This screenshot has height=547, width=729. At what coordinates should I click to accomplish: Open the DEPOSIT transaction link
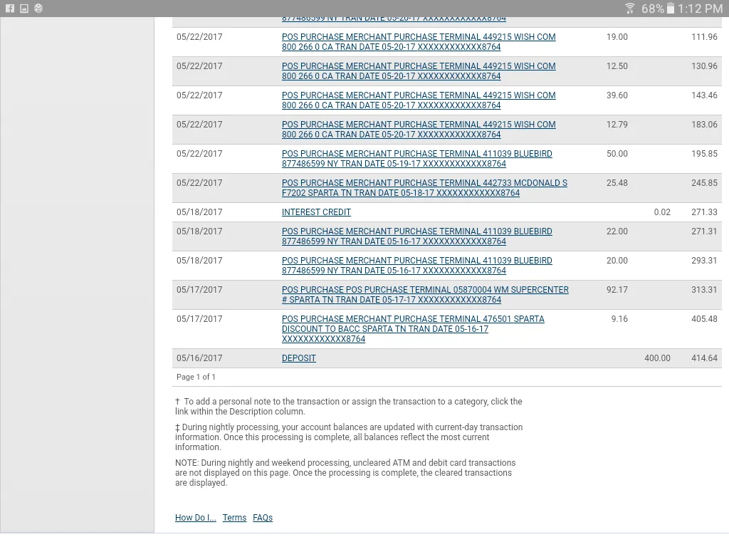[x=298, y=358]
